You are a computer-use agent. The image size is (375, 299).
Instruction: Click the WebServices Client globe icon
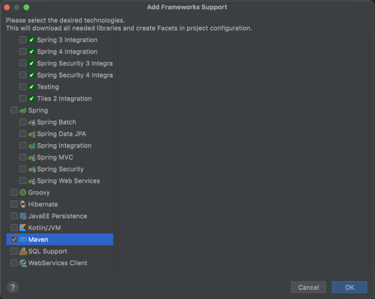pyautogui.click(x=23, y=263)
